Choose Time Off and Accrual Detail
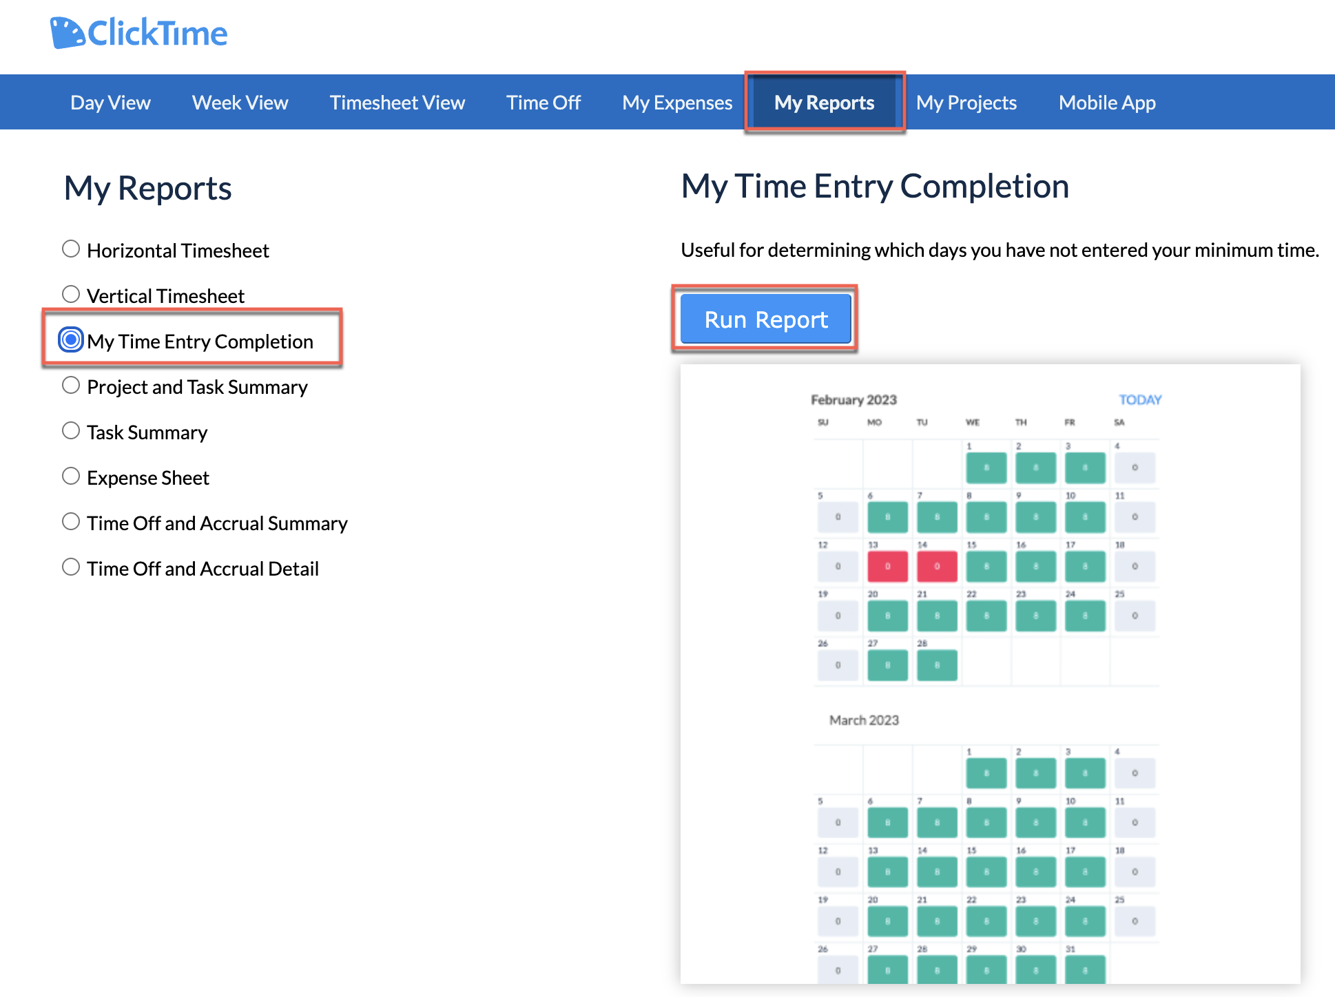 point(71,567)
